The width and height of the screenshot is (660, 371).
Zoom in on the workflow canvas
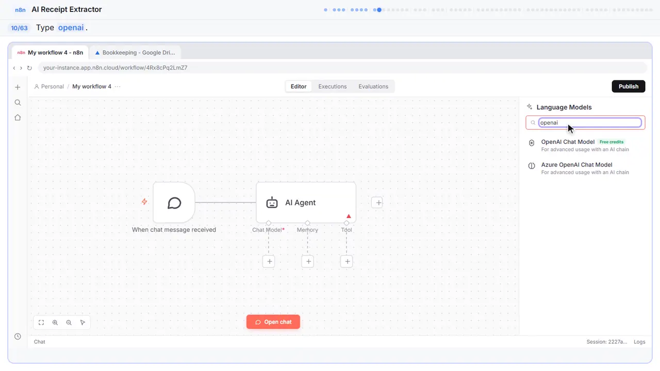pyautogui.click(x=55, y=323)
